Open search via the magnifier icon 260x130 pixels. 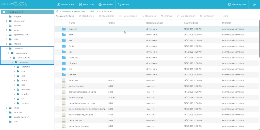(x=119, y=4)
